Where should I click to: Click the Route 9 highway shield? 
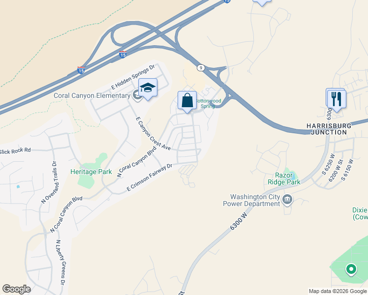[x=200, y=68]
